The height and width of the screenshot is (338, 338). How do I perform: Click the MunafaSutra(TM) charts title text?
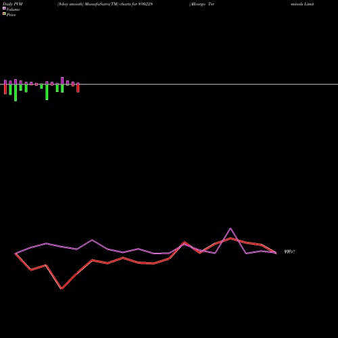pos(105,4)
